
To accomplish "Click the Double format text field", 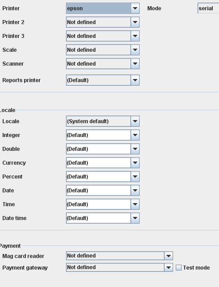I will 99,149.
